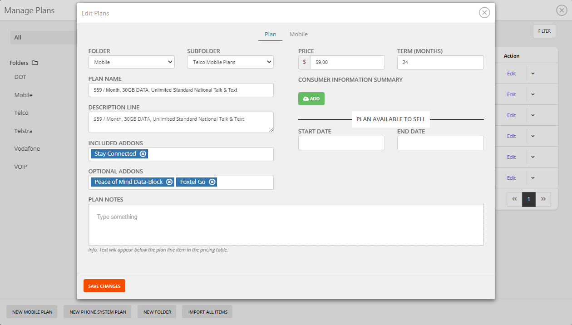This screenshot has width=572, height=325.
Task: Click the first Edit link in the Action column
Action: coord(512,73)
